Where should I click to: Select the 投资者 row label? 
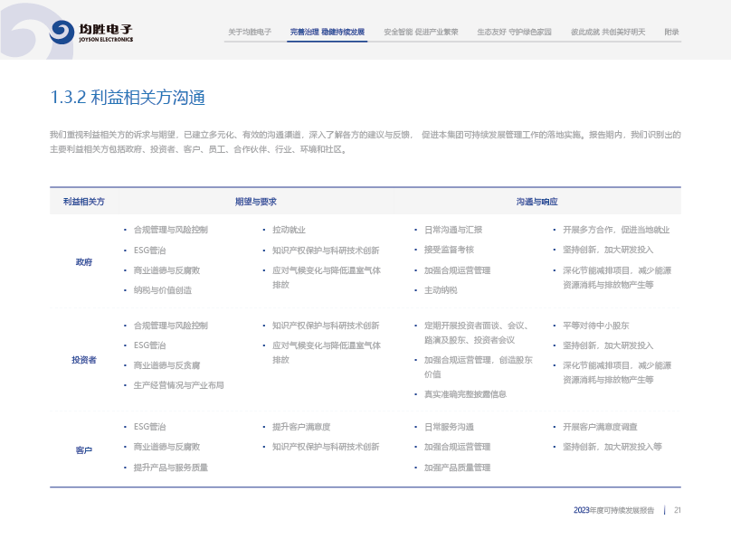coord(83,360)
